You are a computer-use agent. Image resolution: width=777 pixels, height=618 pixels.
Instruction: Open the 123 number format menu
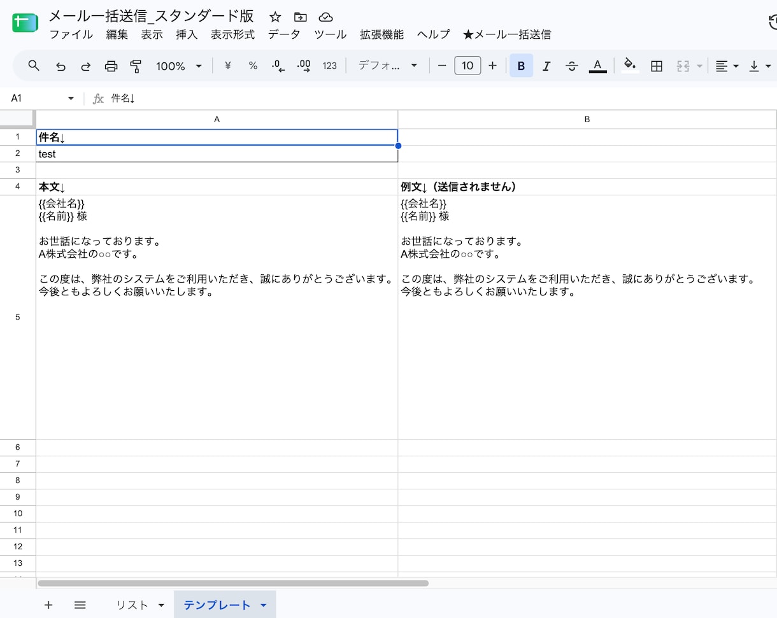pyautogui.click(x=329, y=66)
